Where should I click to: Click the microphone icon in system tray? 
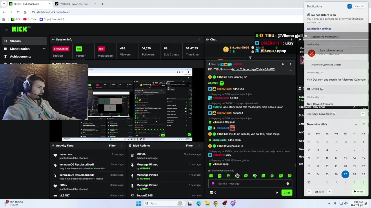[x=335, y=203]
